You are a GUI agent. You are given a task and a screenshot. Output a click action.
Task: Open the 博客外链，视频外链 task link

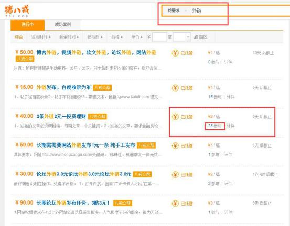[96, 53]
